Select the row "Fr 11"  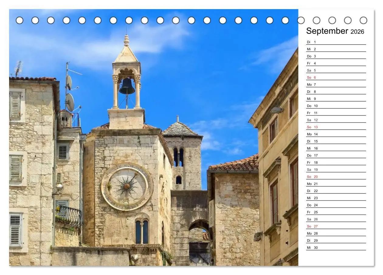pyautogui.click(x=336, y=113)
